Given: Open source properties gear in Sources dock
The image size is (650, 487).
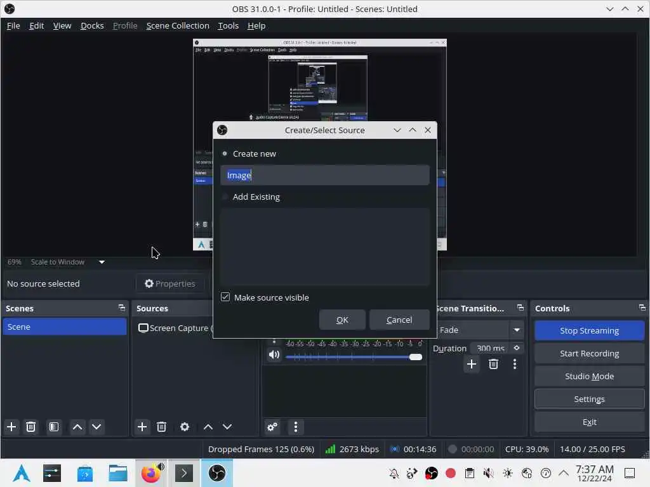Looking at the screenshot, I should [x=185, y=427].
